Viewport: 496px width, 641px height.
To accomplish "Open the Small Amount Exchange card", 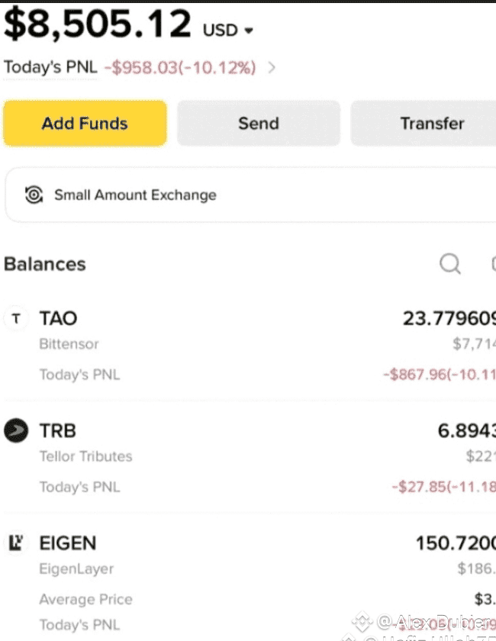I will point(250,195).
